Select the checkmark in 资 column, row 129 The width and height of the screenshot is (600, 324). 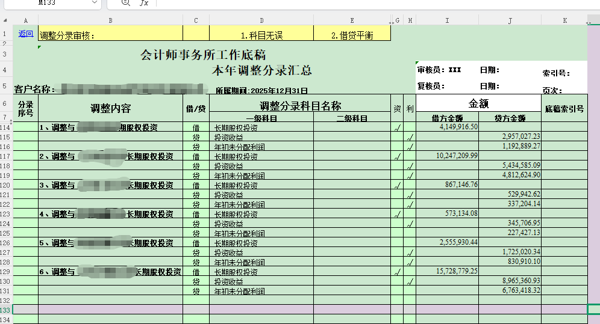pos(397,272)
